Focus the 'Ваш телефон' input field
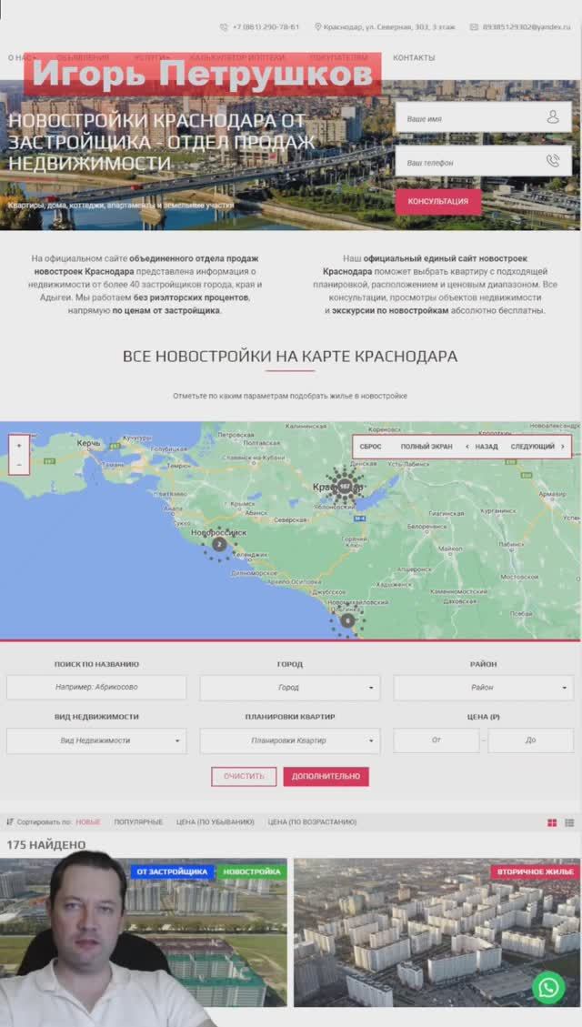This screenshot has width=582, height=1027. 483,161
